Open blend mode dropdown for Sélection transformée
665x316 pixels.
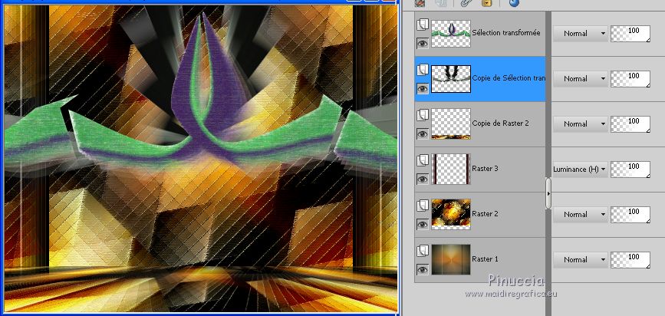pos(580,34)
